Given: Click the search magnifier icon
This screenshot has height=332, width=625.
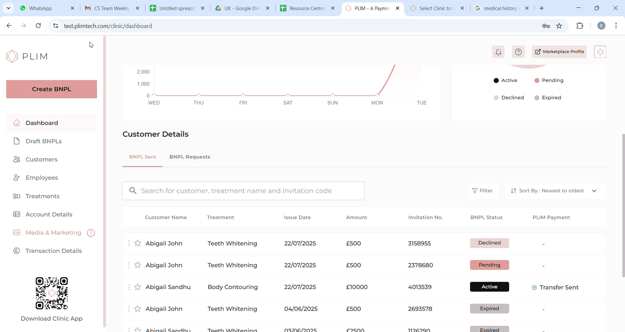Looking at the screenshot, I should pyautogui.click(x=133, y=191).
